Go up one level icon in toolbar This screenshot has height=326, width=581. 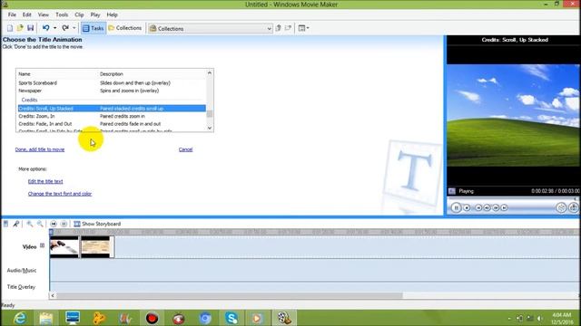[279, 28]
